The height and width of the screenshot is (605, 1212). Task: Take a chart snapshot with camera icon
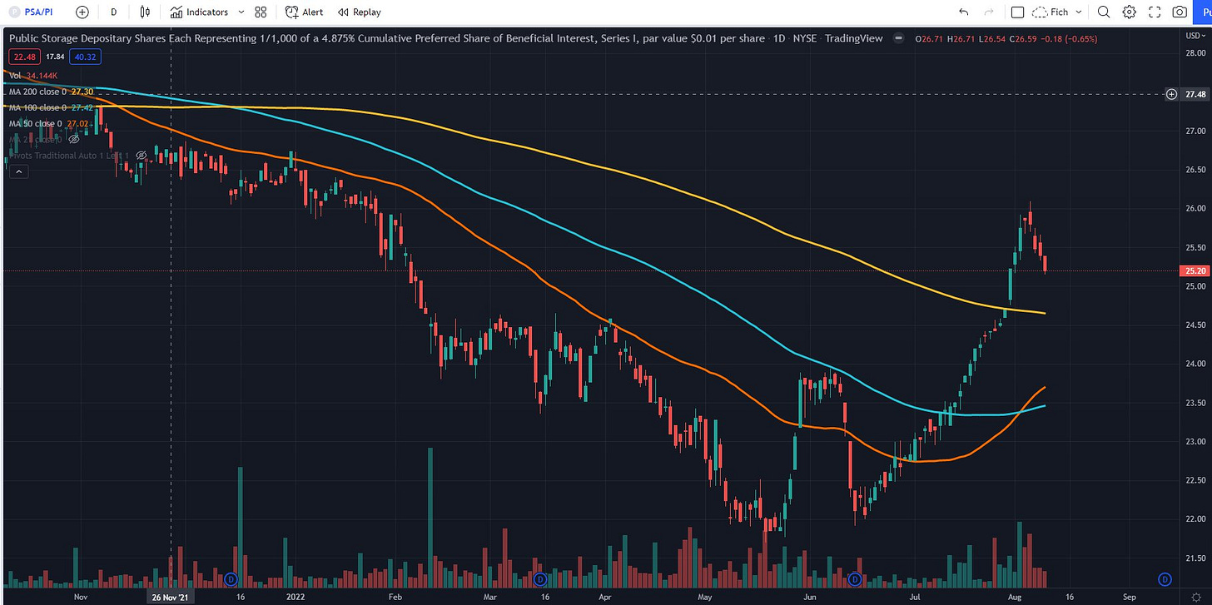pyautogui.click(x=1180, y=12)
